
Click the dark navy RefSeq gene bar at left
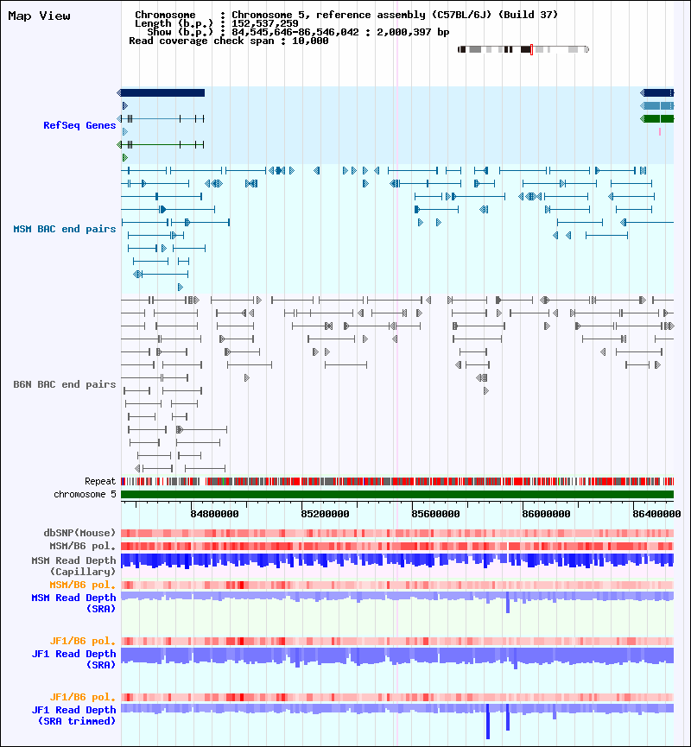[x=161, y=93]
